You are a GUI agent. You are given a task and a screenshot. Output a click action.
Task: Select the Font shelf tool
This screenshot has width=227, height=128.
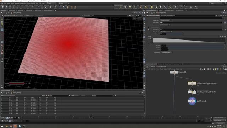click(50, 7)
